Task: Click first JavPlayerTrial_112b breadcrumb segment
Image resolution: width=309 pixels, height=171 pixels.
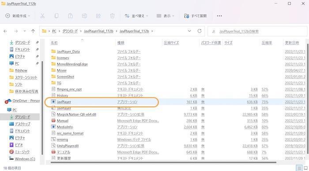Action: click(98, 31)
